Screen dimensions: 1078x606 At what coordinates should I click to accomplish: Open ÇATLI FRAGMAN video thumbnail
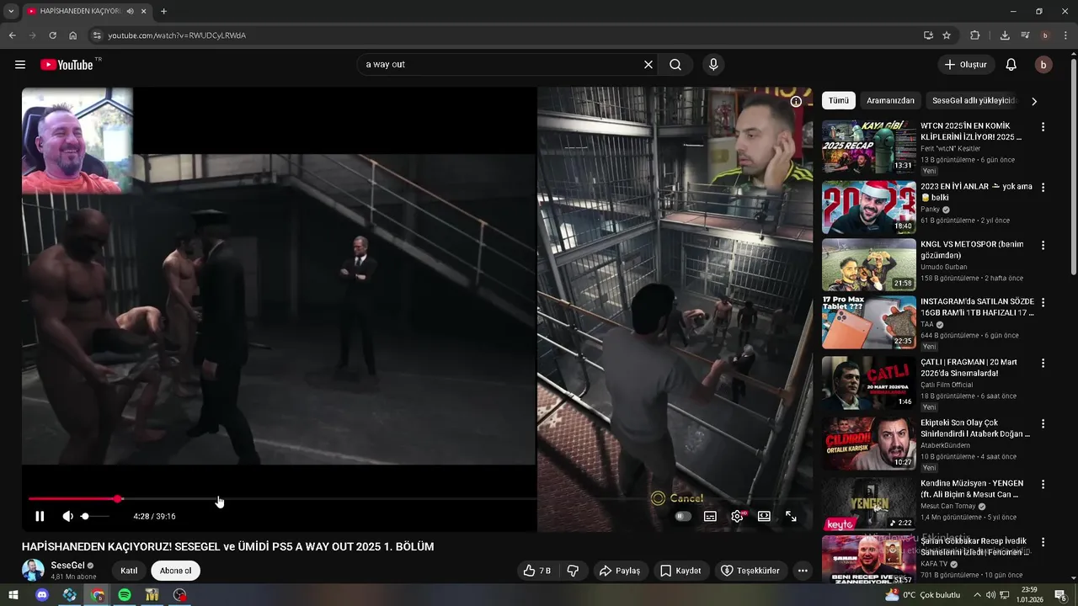point(868,382)
